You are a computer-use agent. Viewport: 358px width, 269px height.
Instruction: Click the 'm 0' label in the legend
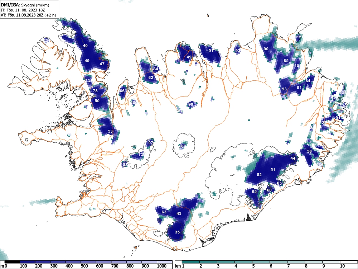[4, 266]
